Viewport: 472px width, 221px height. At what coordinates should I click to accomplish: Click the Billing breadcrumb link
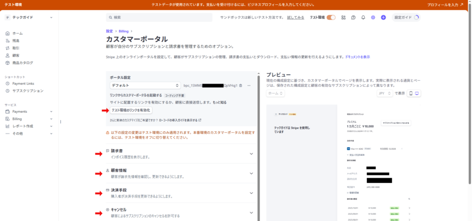click(x=124, y=31)
